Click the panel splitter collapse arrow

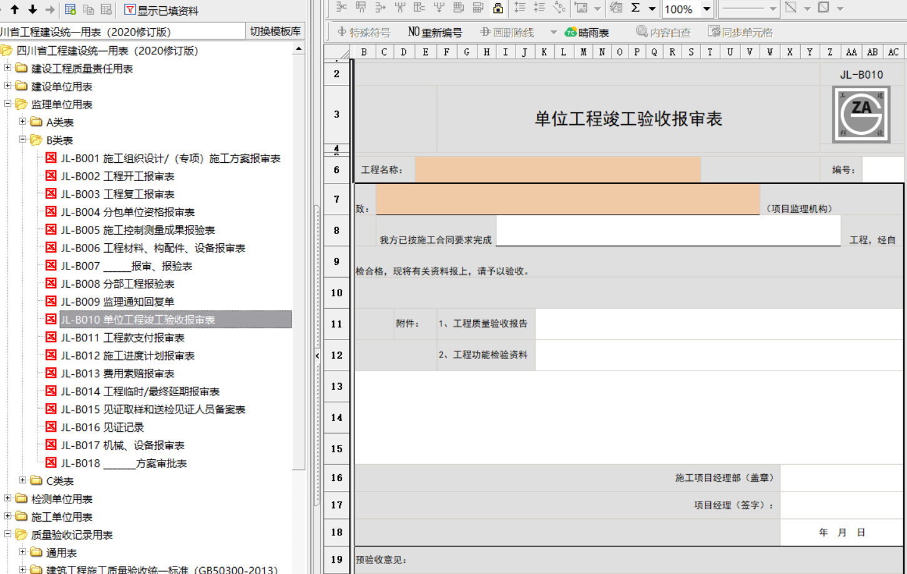[317, 356]
